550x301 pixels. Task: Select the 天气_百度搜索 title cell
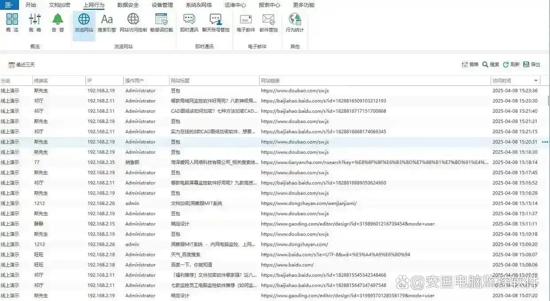186,255
